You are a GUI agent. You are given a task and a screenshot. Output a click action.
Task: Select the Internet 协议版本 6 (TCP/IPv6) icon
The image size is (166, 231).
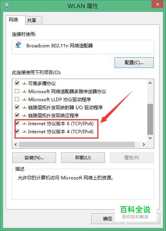click(x=24, y=124)
